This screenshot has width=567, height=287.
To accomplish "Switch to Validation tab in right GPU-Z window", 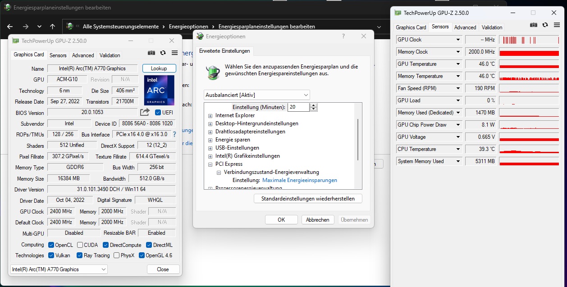I will pyautogui.click(x=492, y=27).
